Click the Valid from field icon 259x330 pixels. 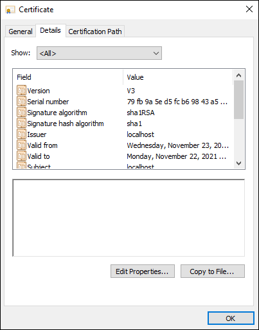[x=21, y=145]
